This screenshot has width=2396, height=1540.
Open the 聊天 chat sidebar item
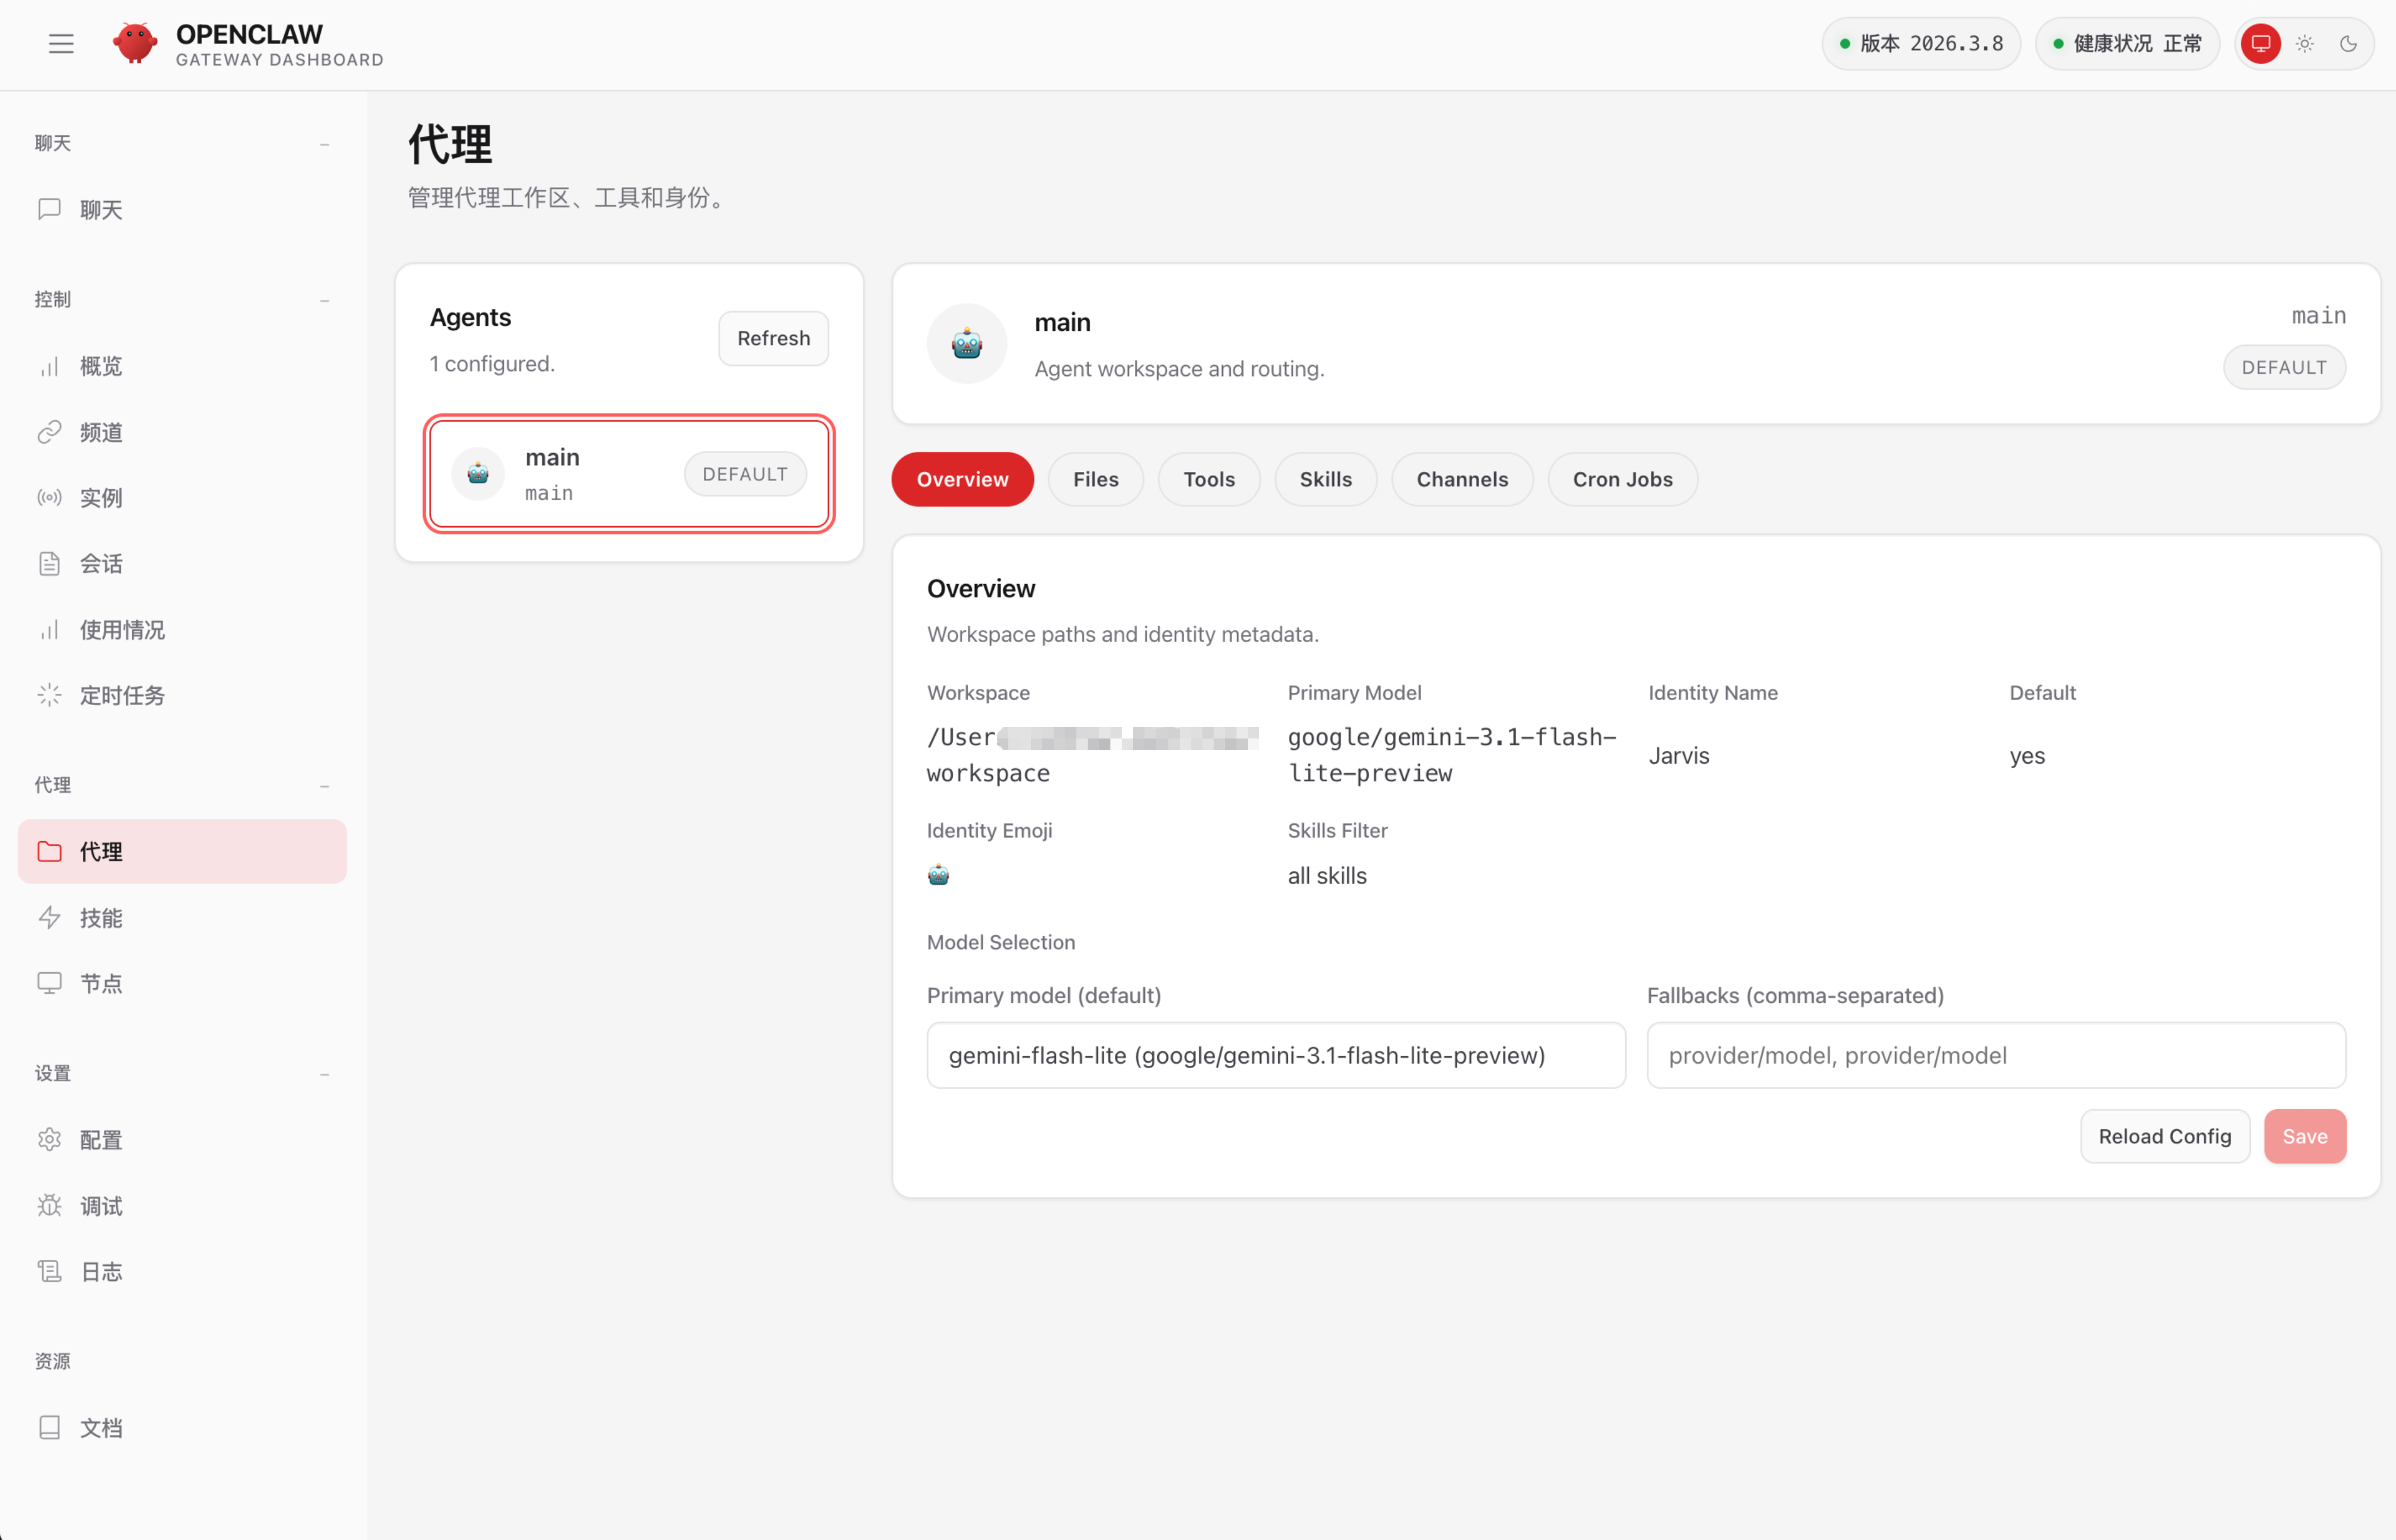point(100,209)
